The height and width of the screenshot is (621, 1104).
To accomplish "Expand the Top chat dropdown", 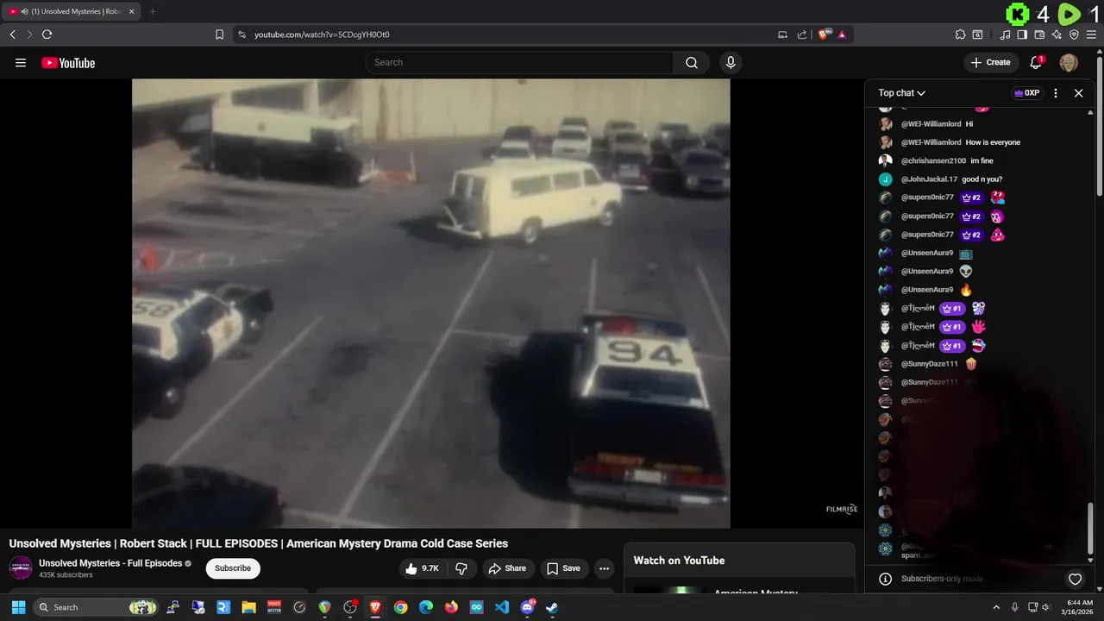I will (x=902, y=93).
